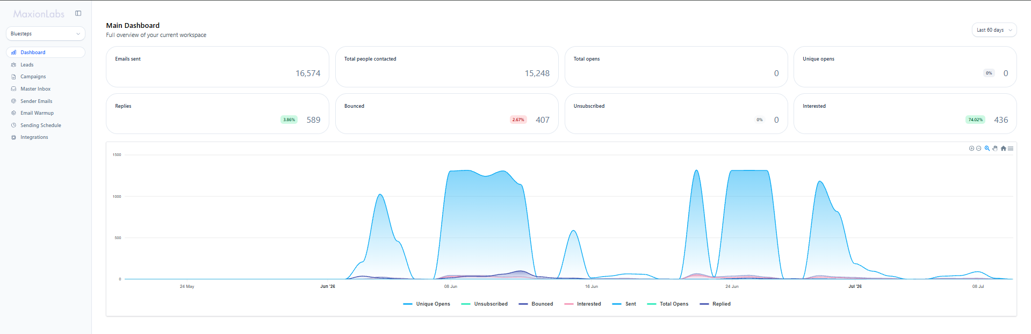This screenshot has height=334, width=1031.
Task: Click the 2.67% bounced badge
Action: click(x=518, y=120)
